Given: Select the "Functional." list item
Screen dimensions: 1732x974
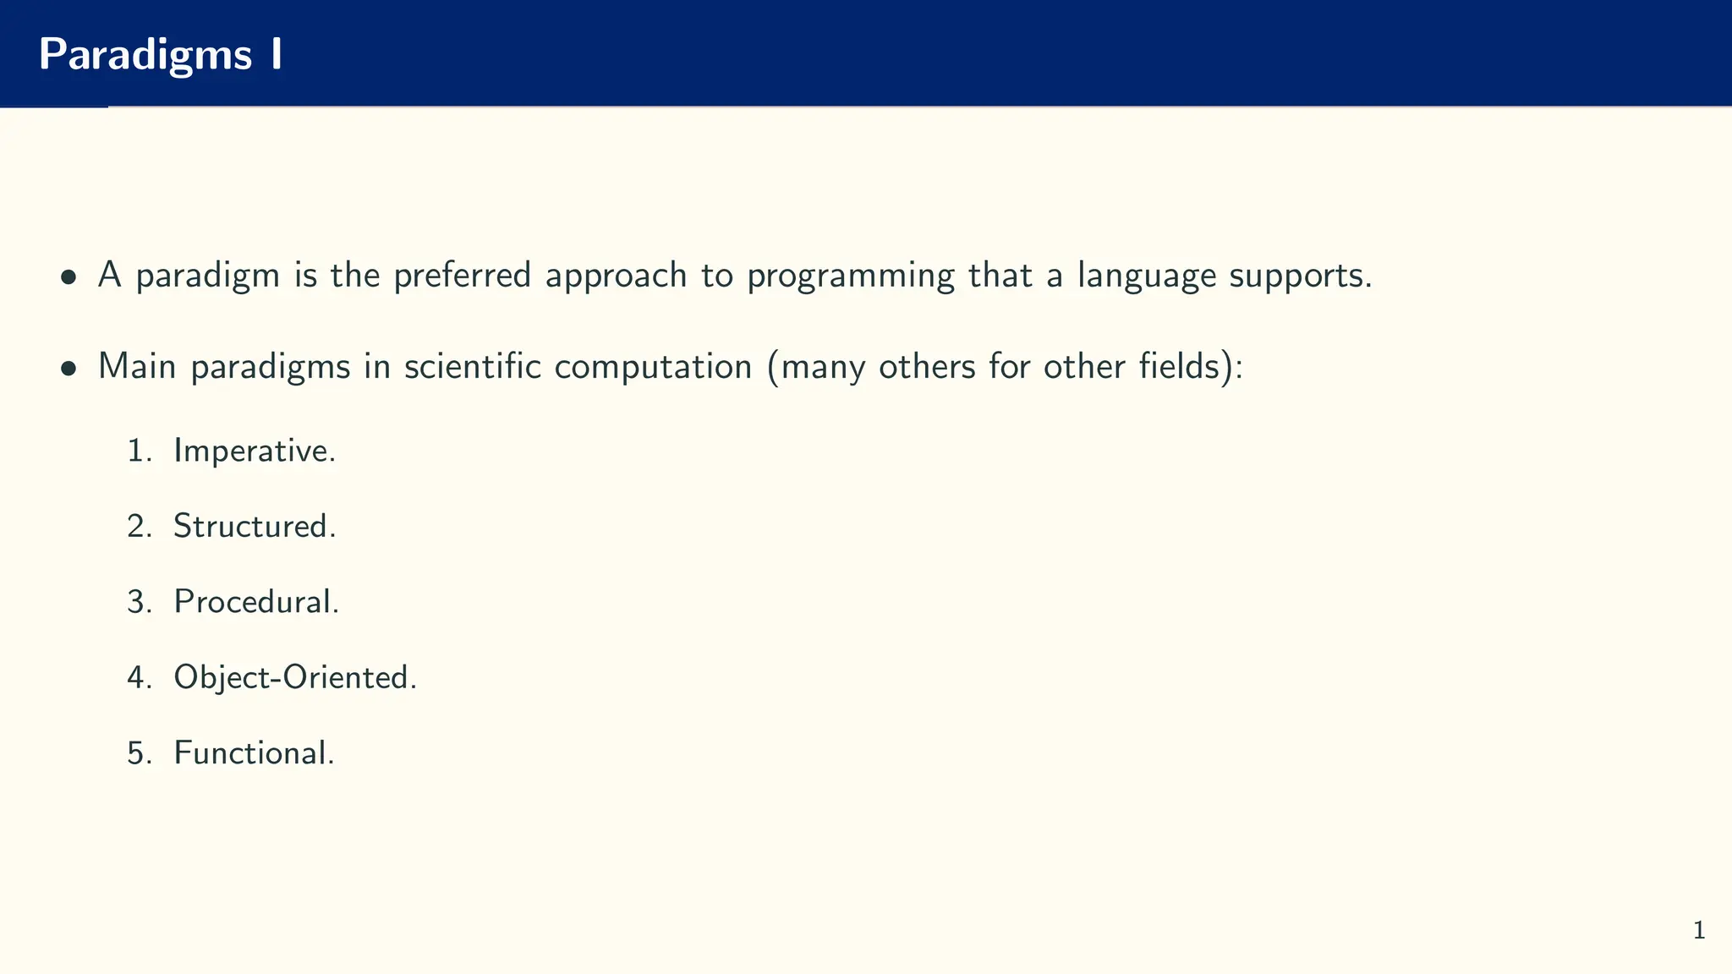Looking at the screenshot, I should point(254,752).
